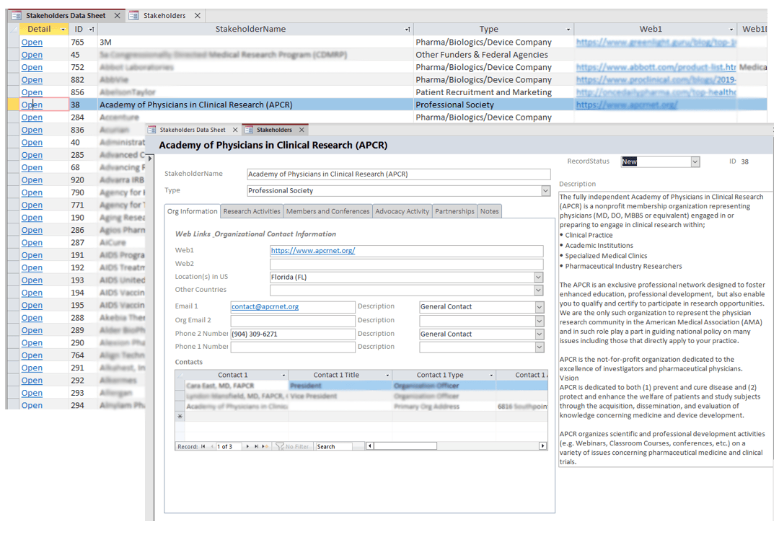Click the empty Phone 1 Number field
Image resolution: width=779 pixels, height=537 pixels.
pyautogui.click(x=293, y=347)
